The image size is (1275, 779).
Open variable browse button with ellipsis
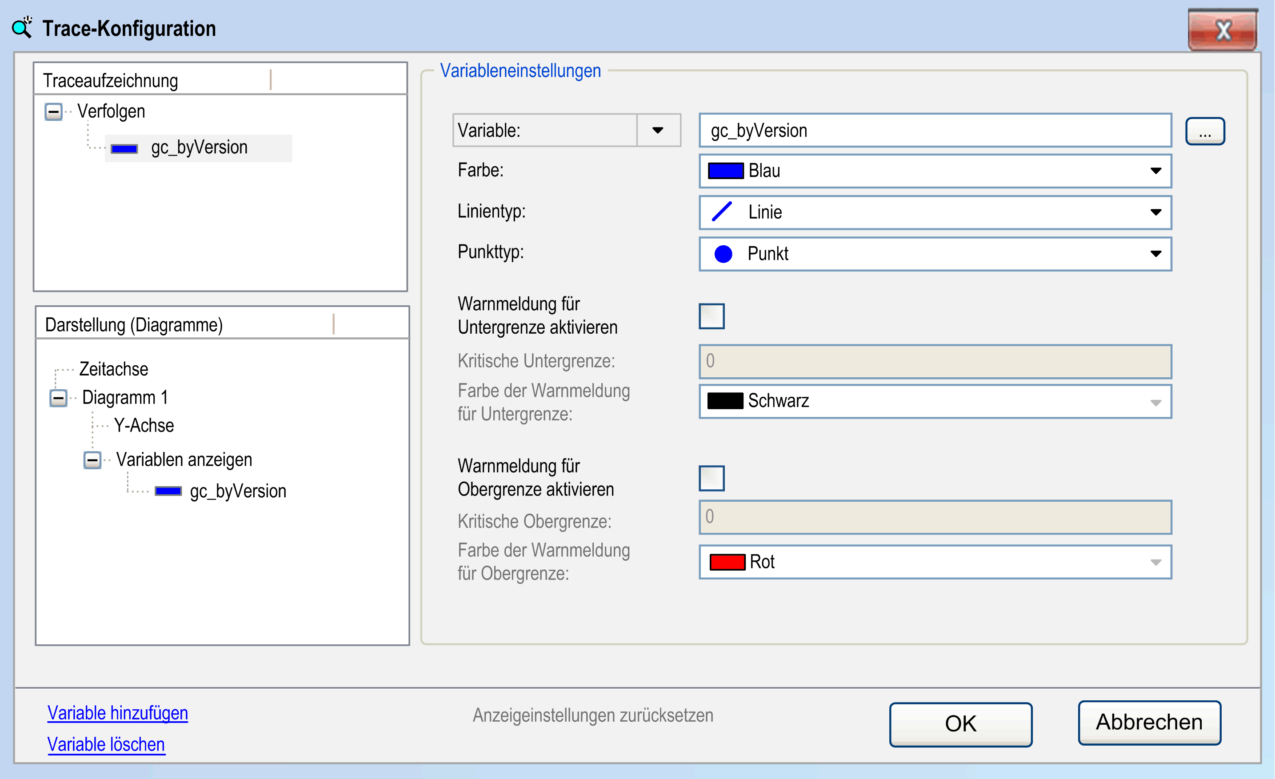coord(1205,132)
